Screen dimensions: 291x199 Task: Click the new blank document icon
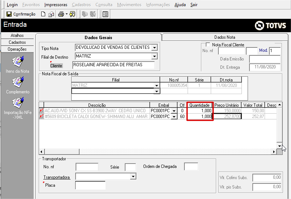(43, 14)
